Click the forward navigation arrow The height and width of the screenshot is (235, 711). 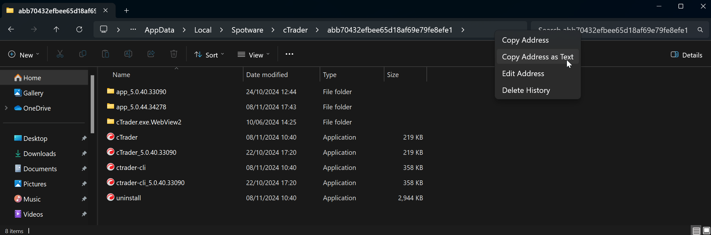point(34,29)
